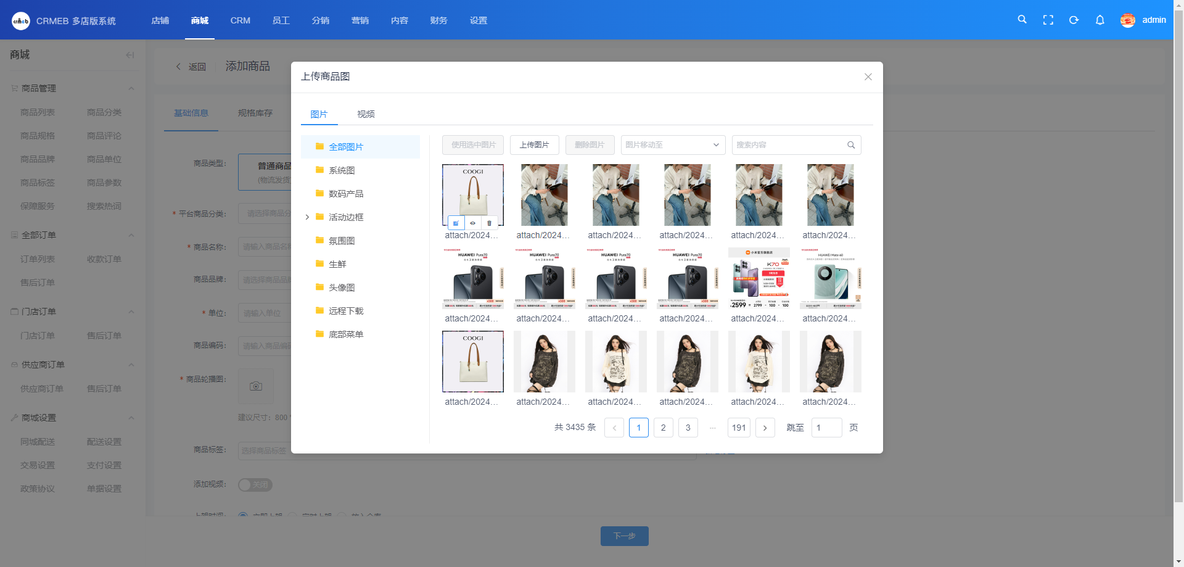Enter fullscreen mode from the header

1048,20
